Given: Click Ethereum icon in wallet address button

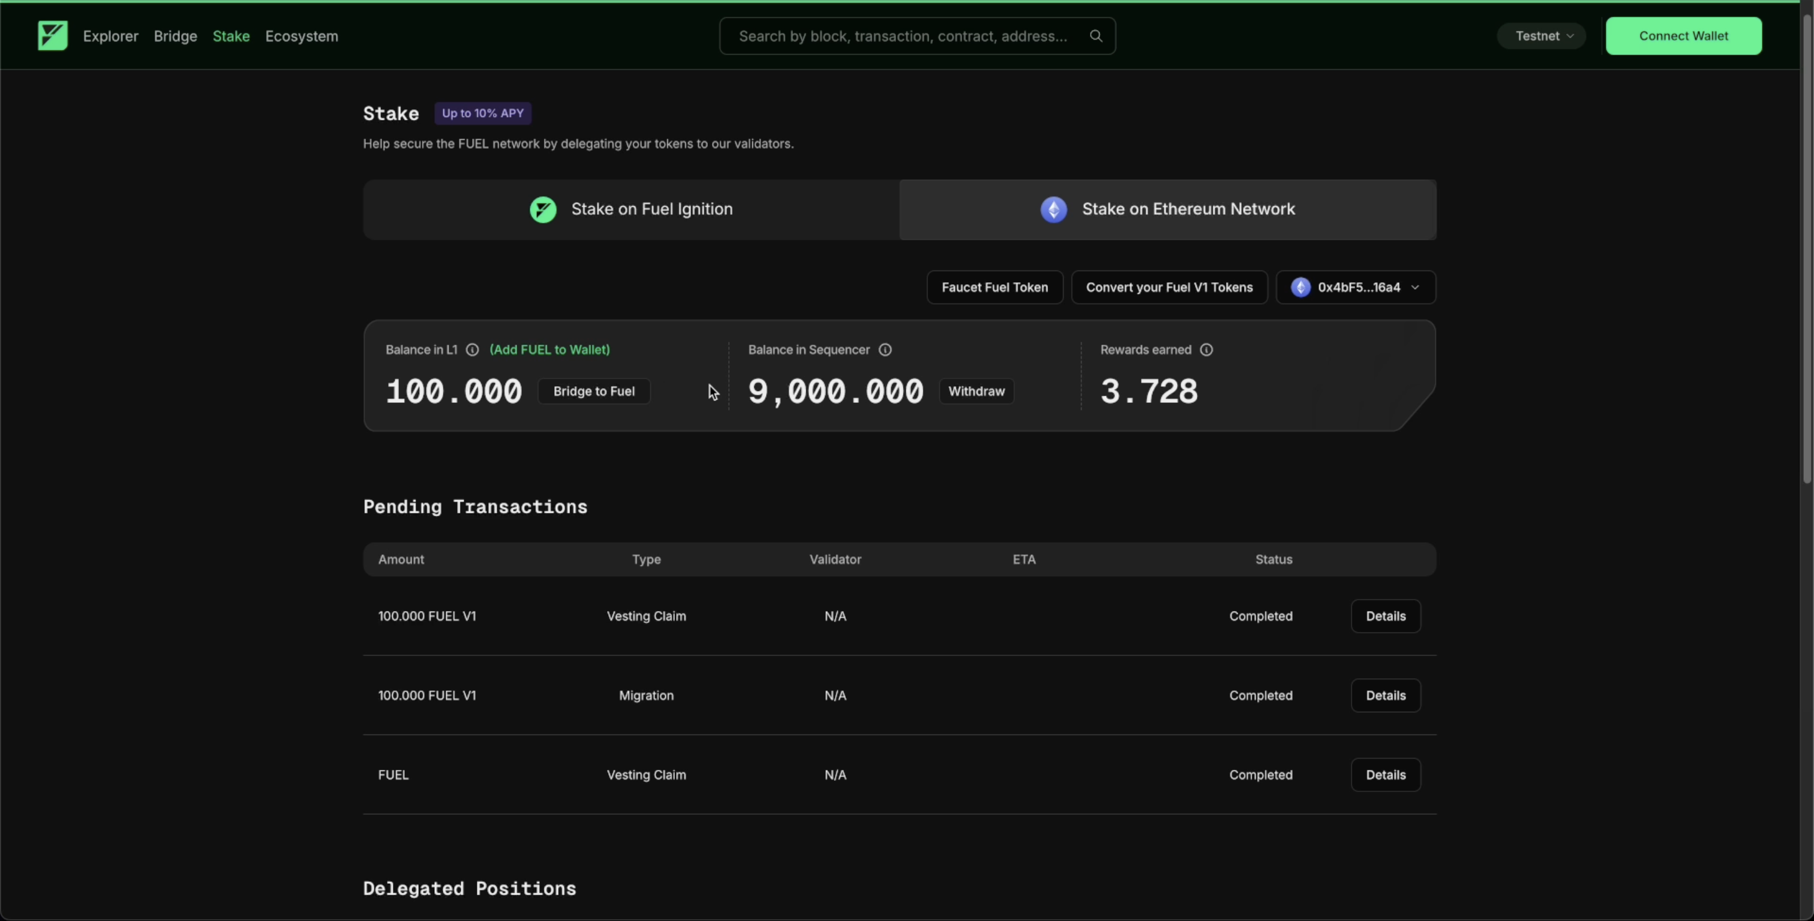Looking at the screenshot, I should click(x=1301, y=287).
